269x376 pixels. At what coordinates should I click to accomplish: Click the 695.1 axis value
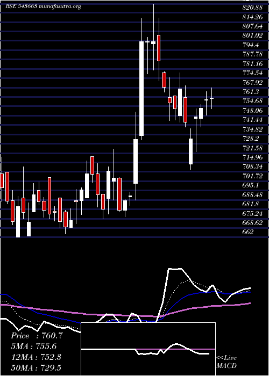(251, 185)
